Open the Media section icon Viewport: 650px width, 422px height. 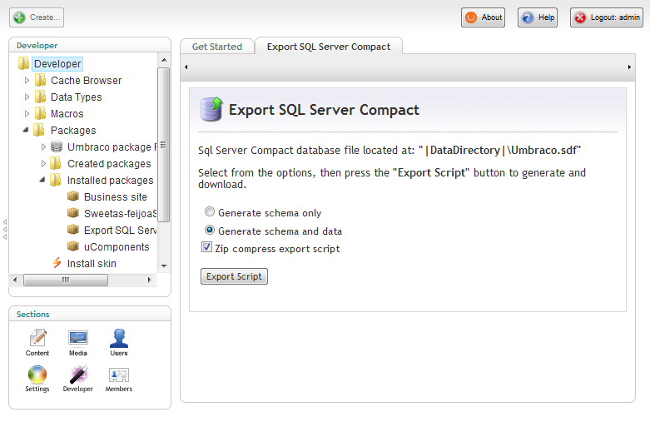click(78, 337)
